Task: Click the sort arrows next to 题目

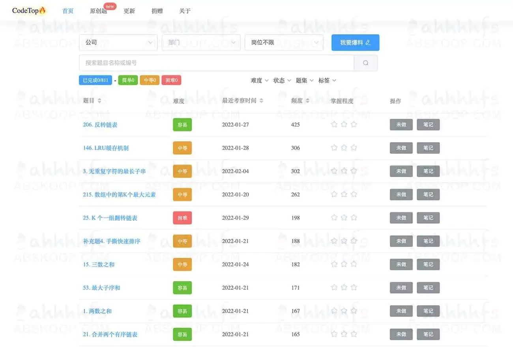Action: (x=99, y=100)
